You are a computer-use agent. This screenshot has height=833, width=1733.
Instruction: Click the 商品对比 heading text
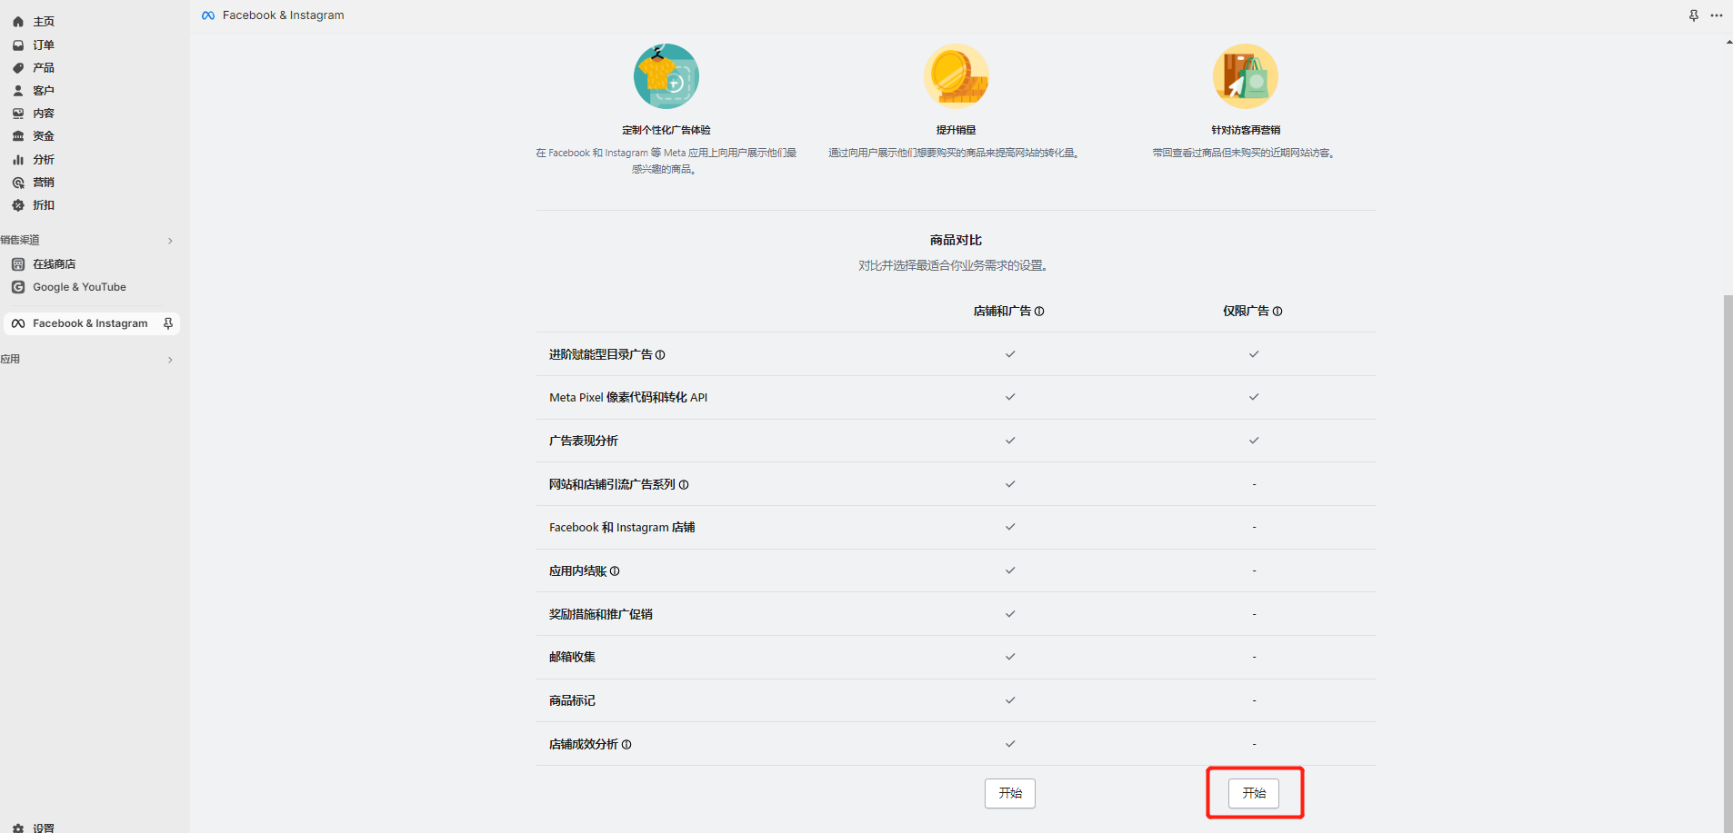[956, 240]
